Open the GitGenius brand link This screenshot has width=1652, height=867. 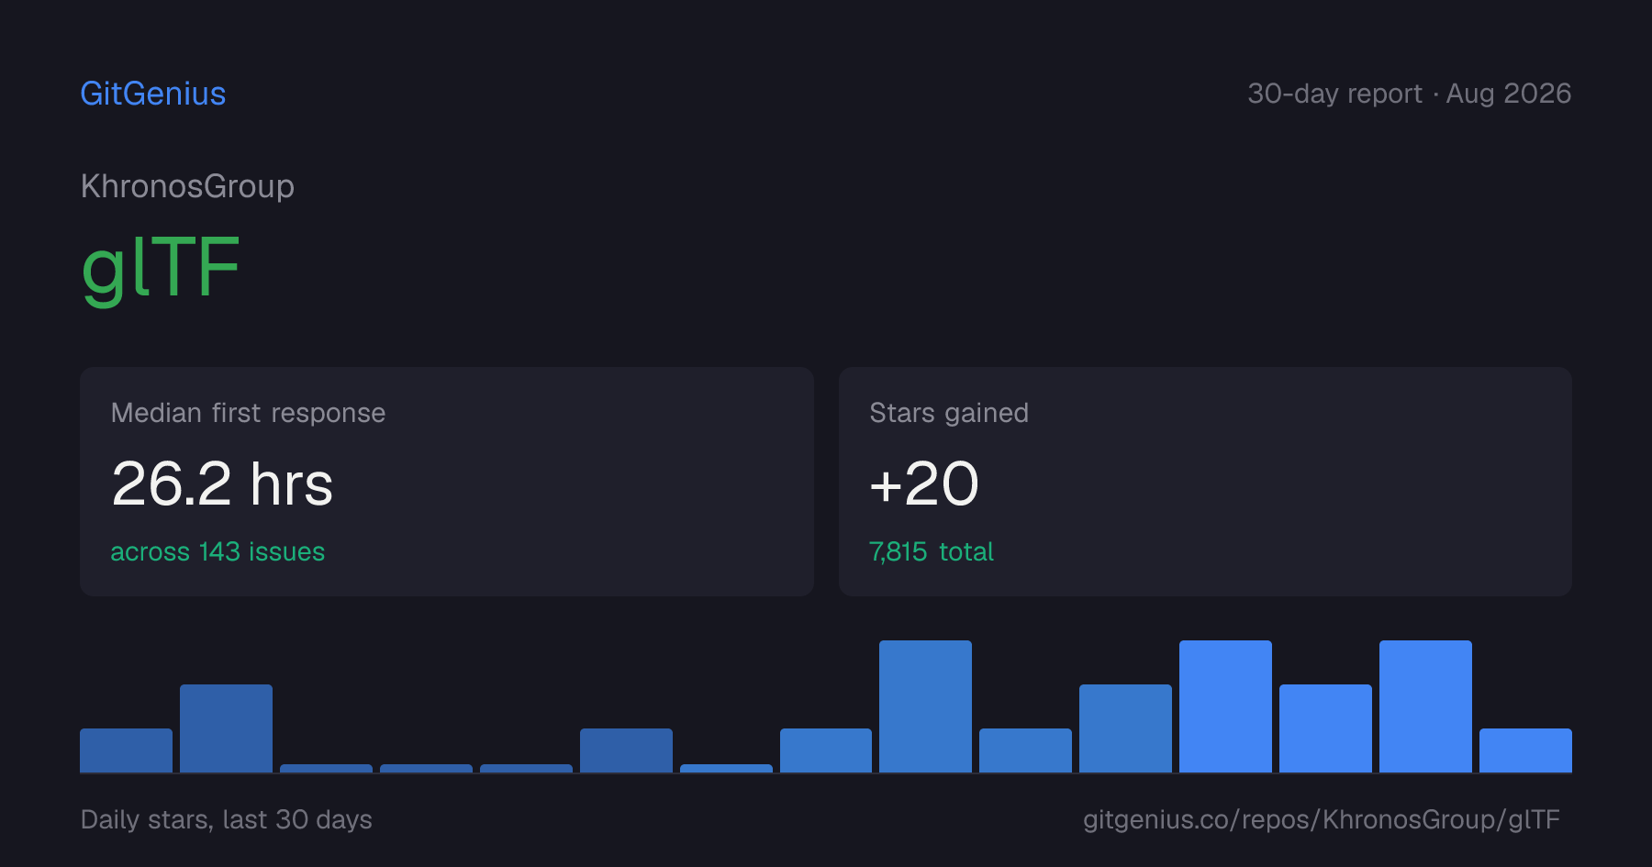[153, 94]
